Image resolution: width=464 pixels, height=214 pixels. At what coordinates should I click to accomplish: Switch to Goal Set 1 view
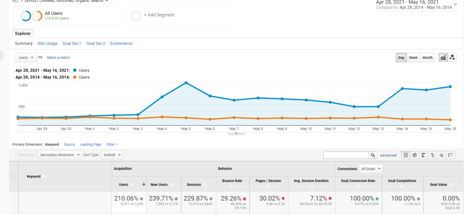tap(72, 43)
